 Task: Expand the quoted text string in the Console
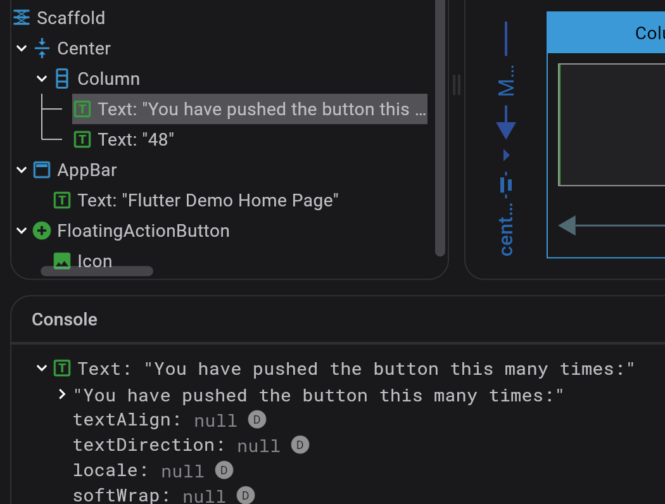point(61,394)
